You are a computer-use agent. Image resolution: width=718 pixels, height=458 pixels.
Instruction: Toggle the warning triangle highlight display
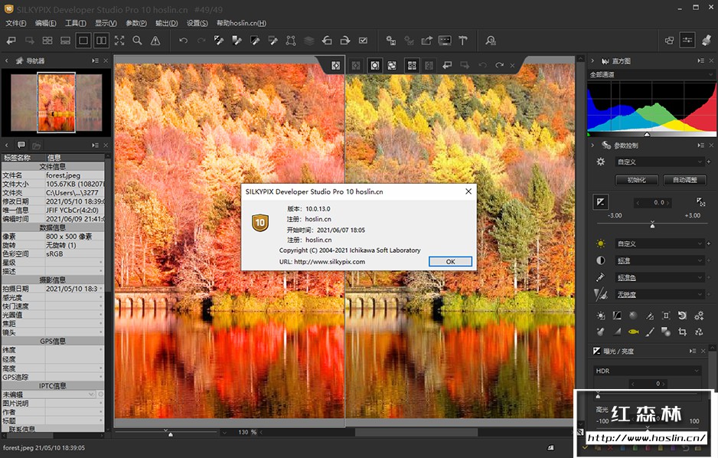click(155, 41)
